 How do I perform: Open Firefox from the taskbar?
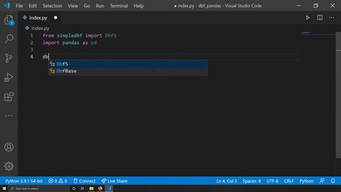pyautogui.click(x=100, y=188)
